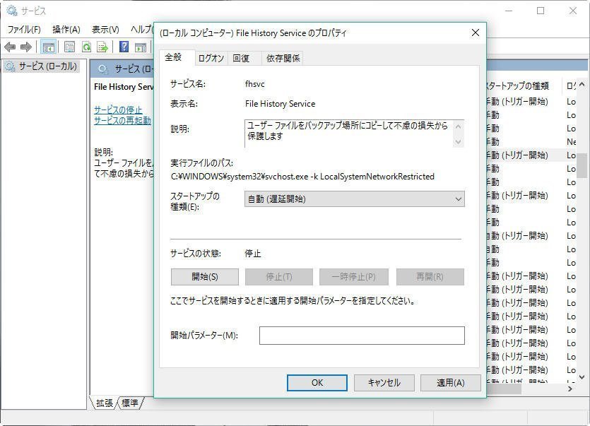Focus the 開始パラメーター(M) input field
590x426 pixels.
362,336
